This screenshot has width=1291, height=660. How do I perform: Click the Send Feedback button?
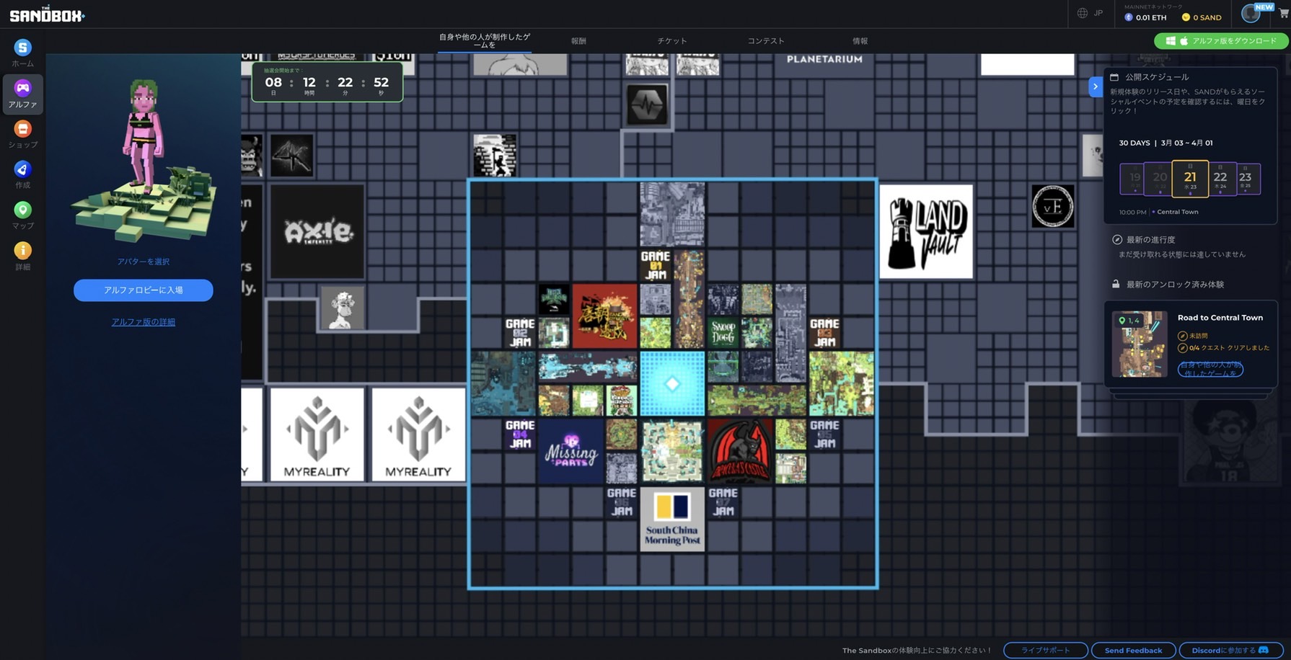pyautogui.click(x=1133, y=650)
